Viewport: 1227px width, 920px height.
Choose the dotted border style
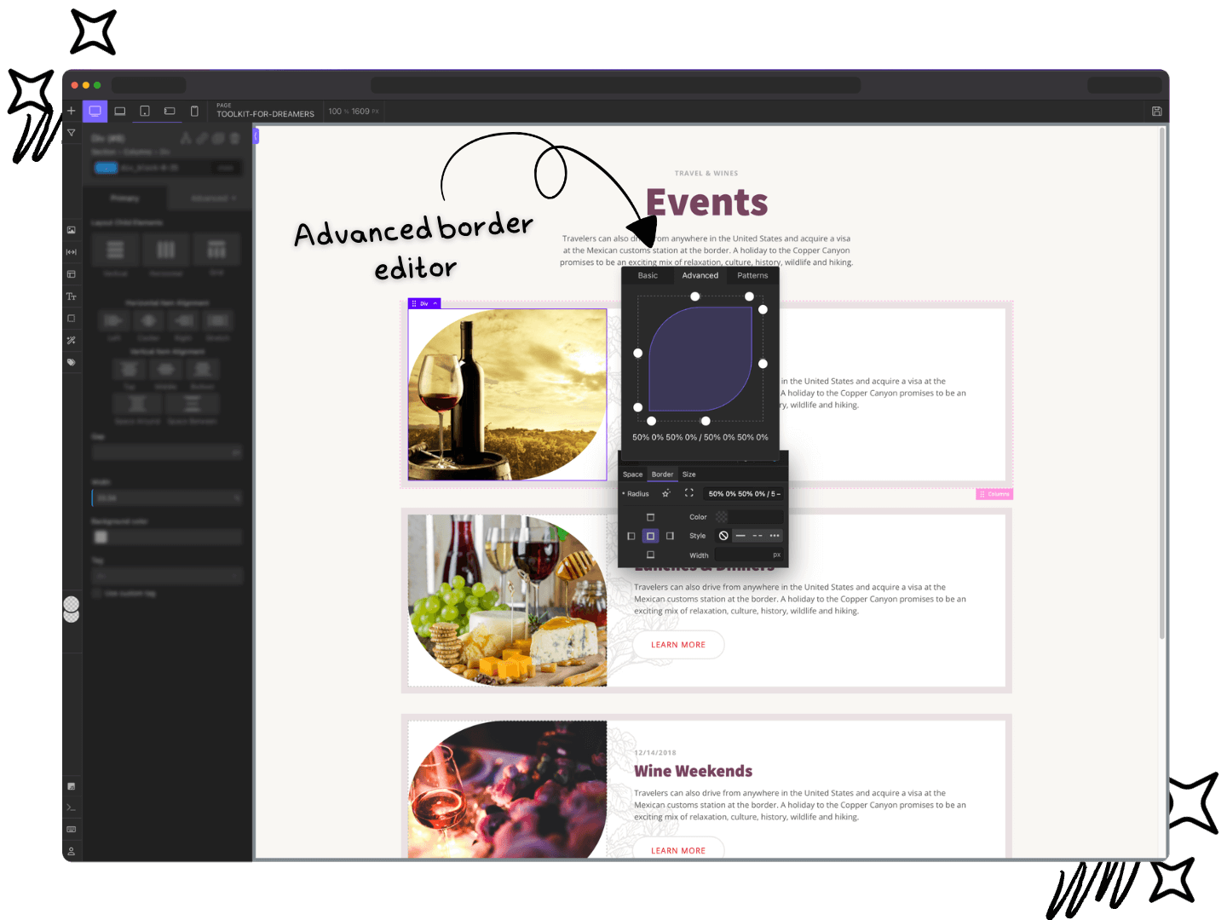click(774, 536)
